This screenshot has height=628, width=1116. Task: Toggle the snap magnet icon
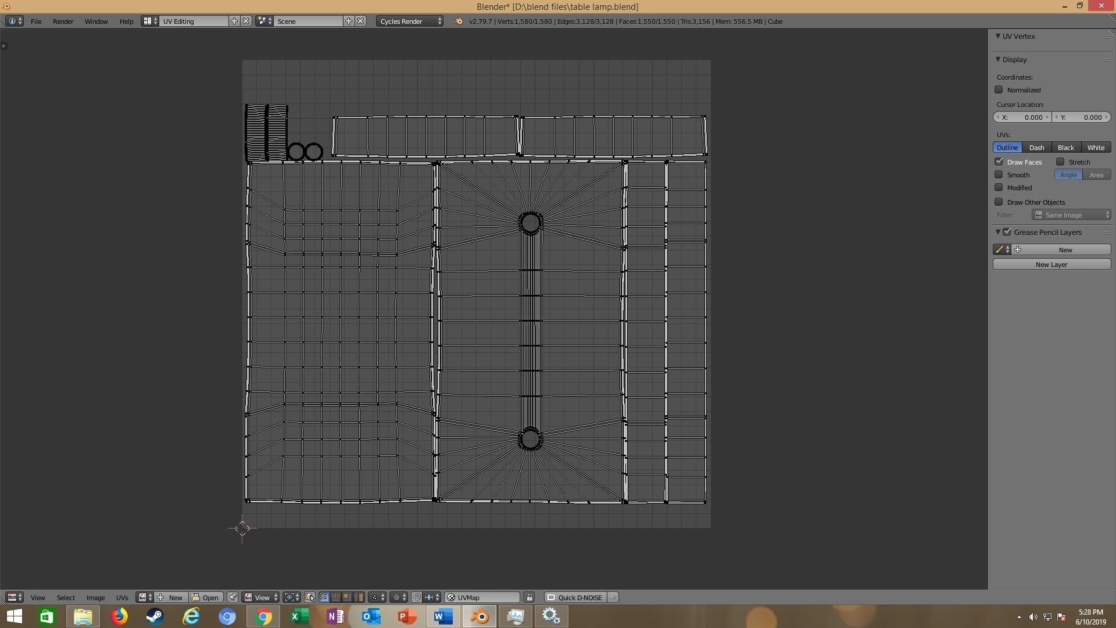416,597
